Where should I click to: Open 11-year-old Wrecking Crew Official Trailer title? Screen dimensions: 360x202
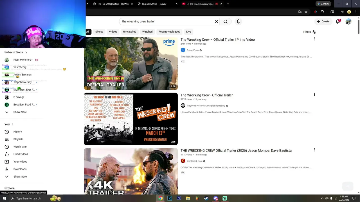point(207,95)
